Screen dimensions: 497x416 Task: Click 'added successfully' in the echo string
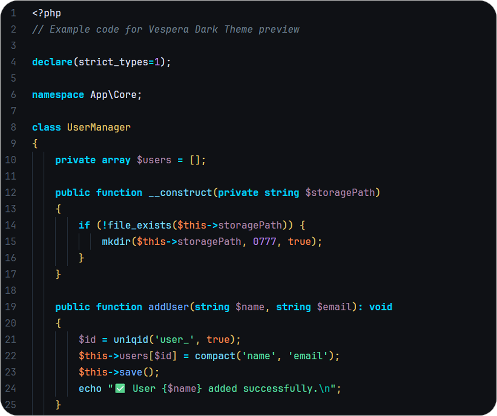pos(261,388)
